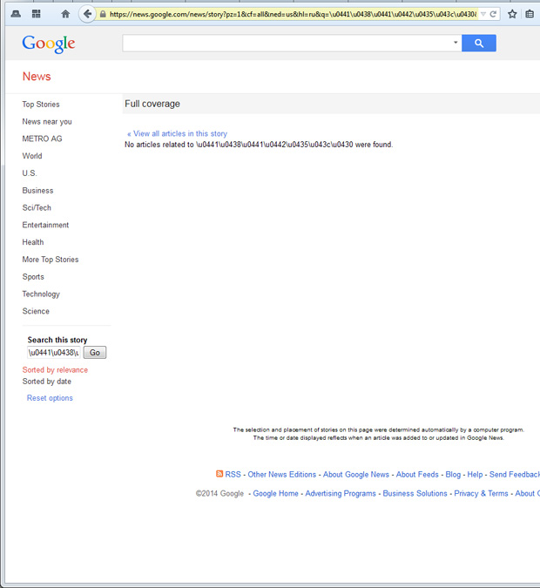The width and height of the screenshot is (540, 588).
Task: Click the padlock security icon in address bar
Action: (x=103, y=14)
